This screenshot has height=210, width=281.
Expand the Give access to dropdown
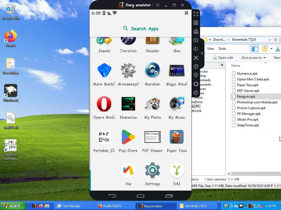click(253, 58)
